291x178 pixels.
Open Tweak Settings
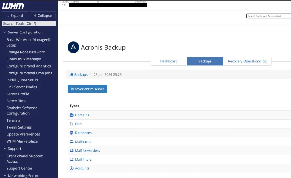click(x=19, y=127)
